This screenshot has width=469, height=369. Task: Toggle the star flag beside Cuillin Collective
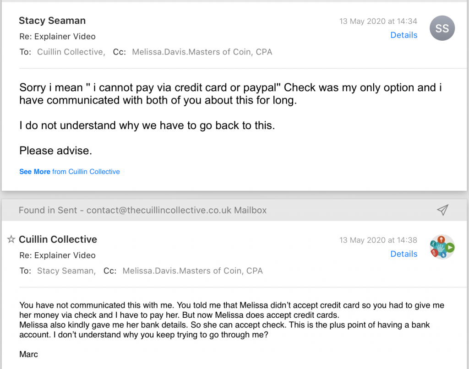coord(11,239)
